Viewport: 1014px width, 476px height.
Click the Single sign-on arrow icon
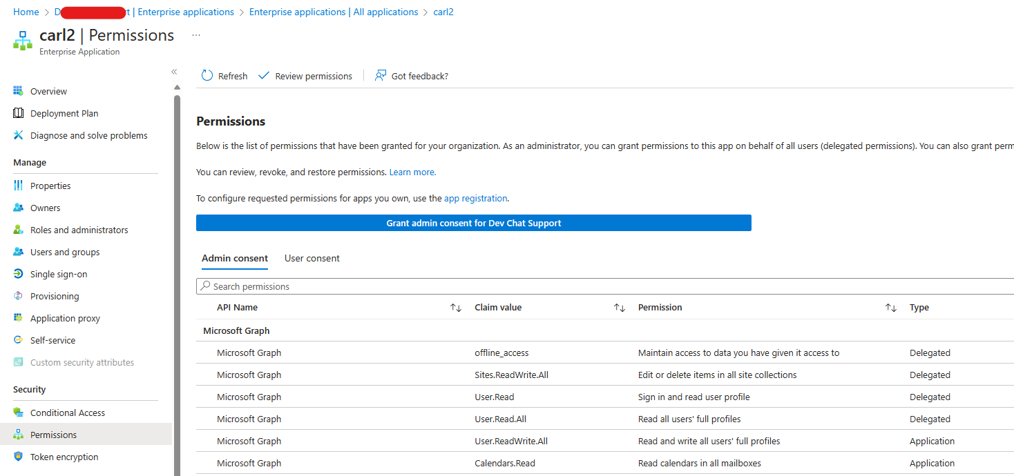[x=18, y=274]
